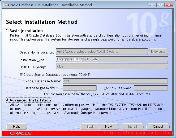Toggle the Create Starter Database checkbox
The width and height of the screenshot is (176, 138).
point(21,74)
